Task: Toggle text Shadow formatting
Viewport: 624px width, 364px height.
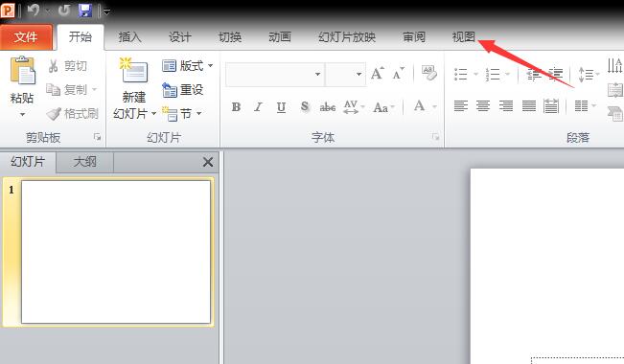Action: coord(305,107)
